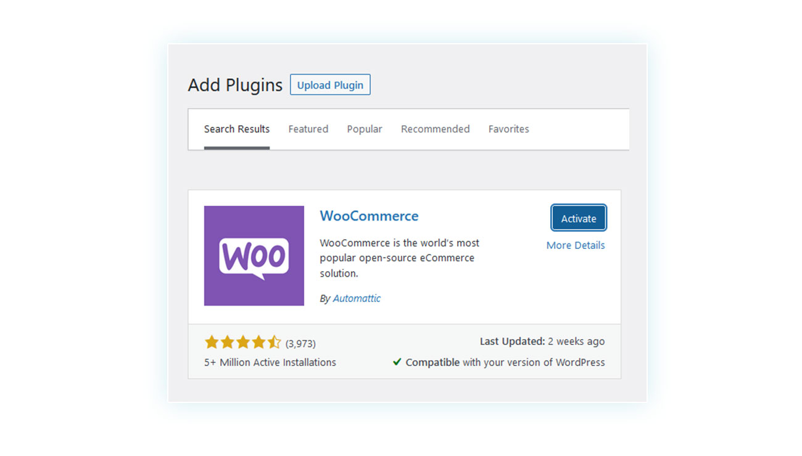The height and width of the screenshot is (456, 802).
Task: Select the Search Results tab
Action: click(x=237, y=129)
